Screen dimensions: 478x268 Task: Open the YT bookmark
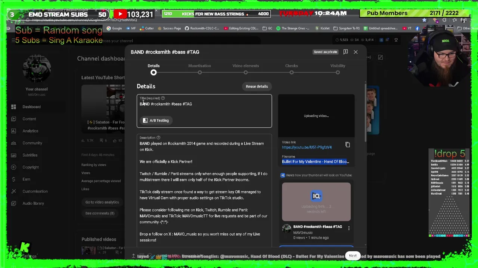(x=407, y=28)
